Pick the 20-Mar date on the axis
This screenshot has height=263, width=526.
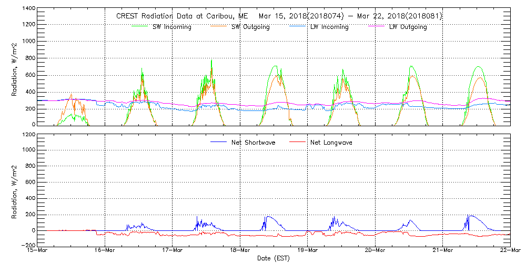(x=375, y=251)
